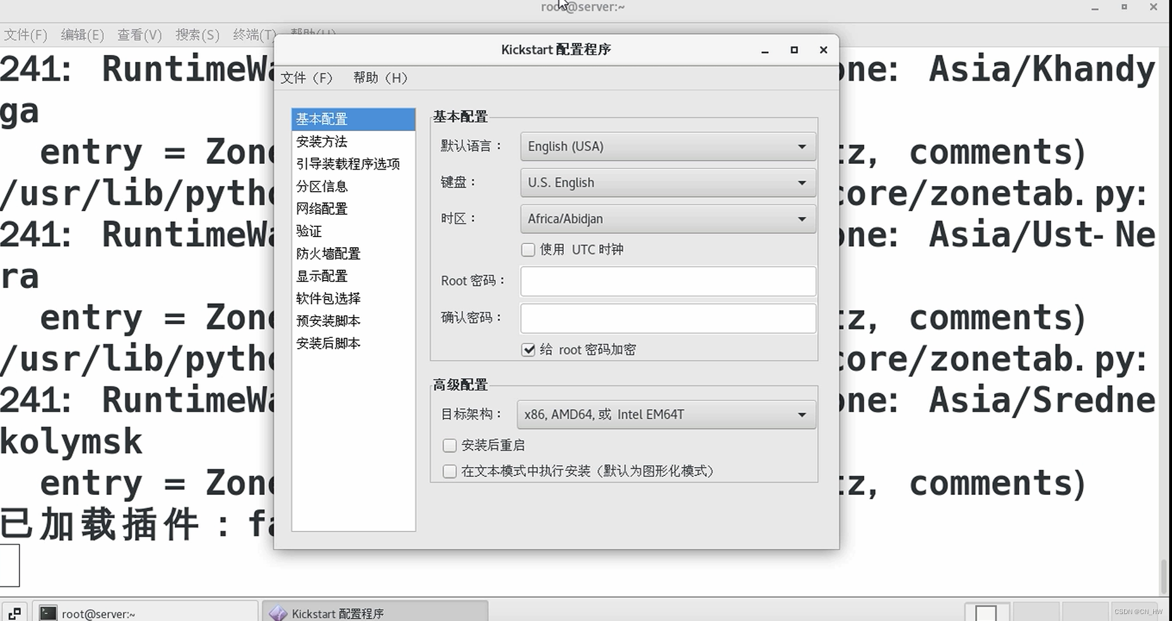Click the terminal icon in the taskbar
The height and width of the screenshot is (621, 1172).
[48, 613]
